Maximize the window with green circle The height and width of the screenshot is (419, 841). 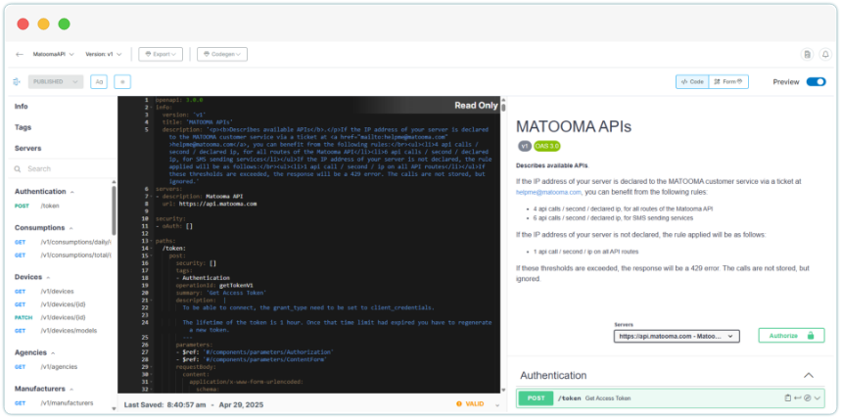(x=65, y=24)
